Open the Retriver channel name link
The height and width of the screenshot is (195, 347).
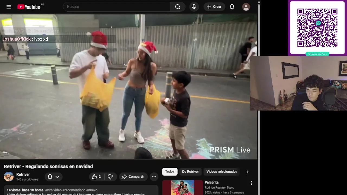[23, 174]
